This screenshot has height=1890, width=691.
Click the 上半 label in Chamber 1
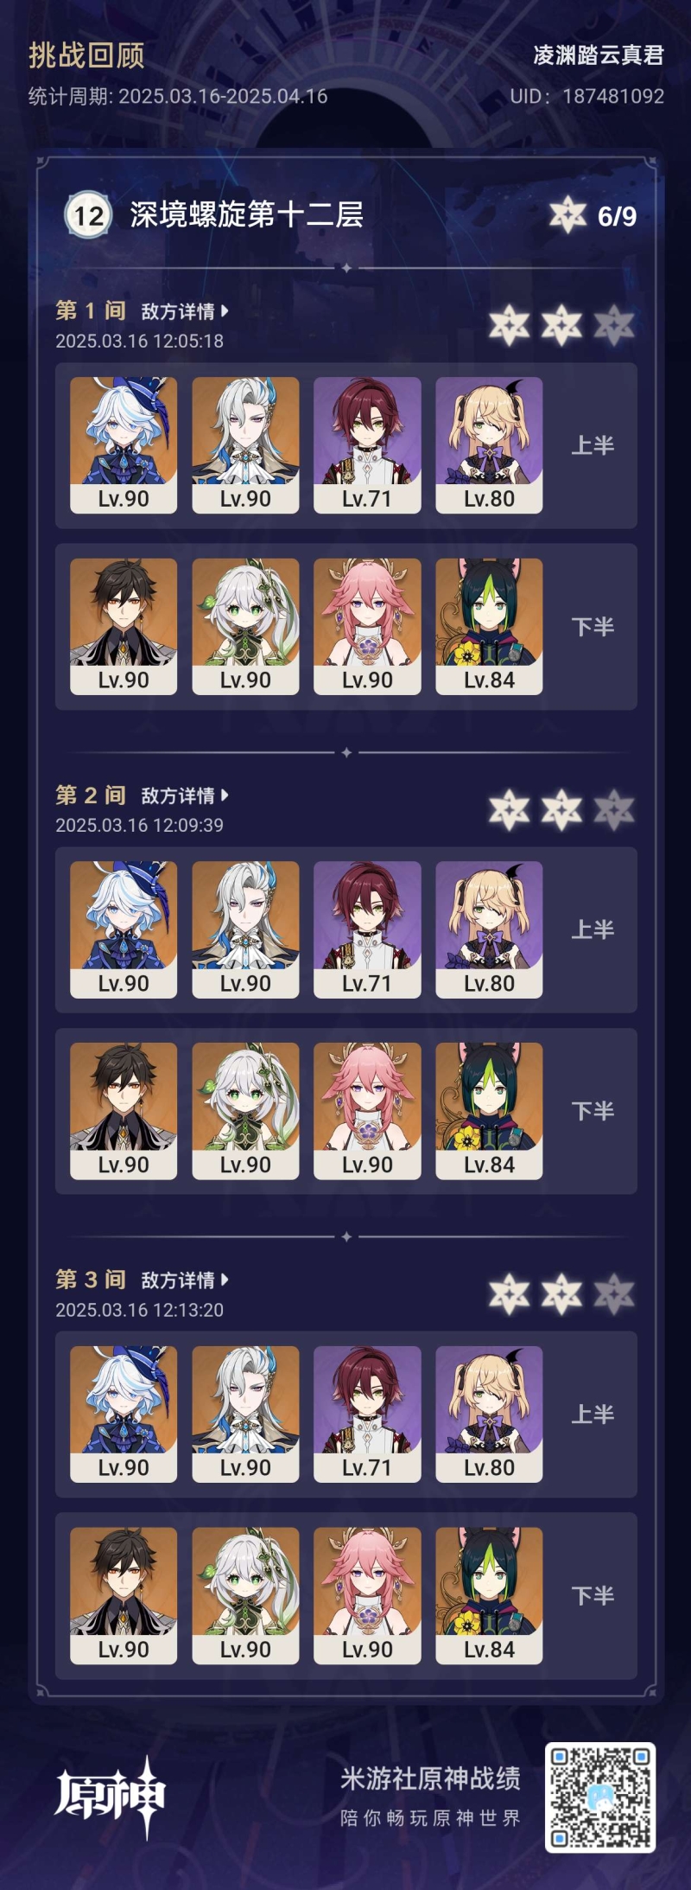click(x=593, y=445)
